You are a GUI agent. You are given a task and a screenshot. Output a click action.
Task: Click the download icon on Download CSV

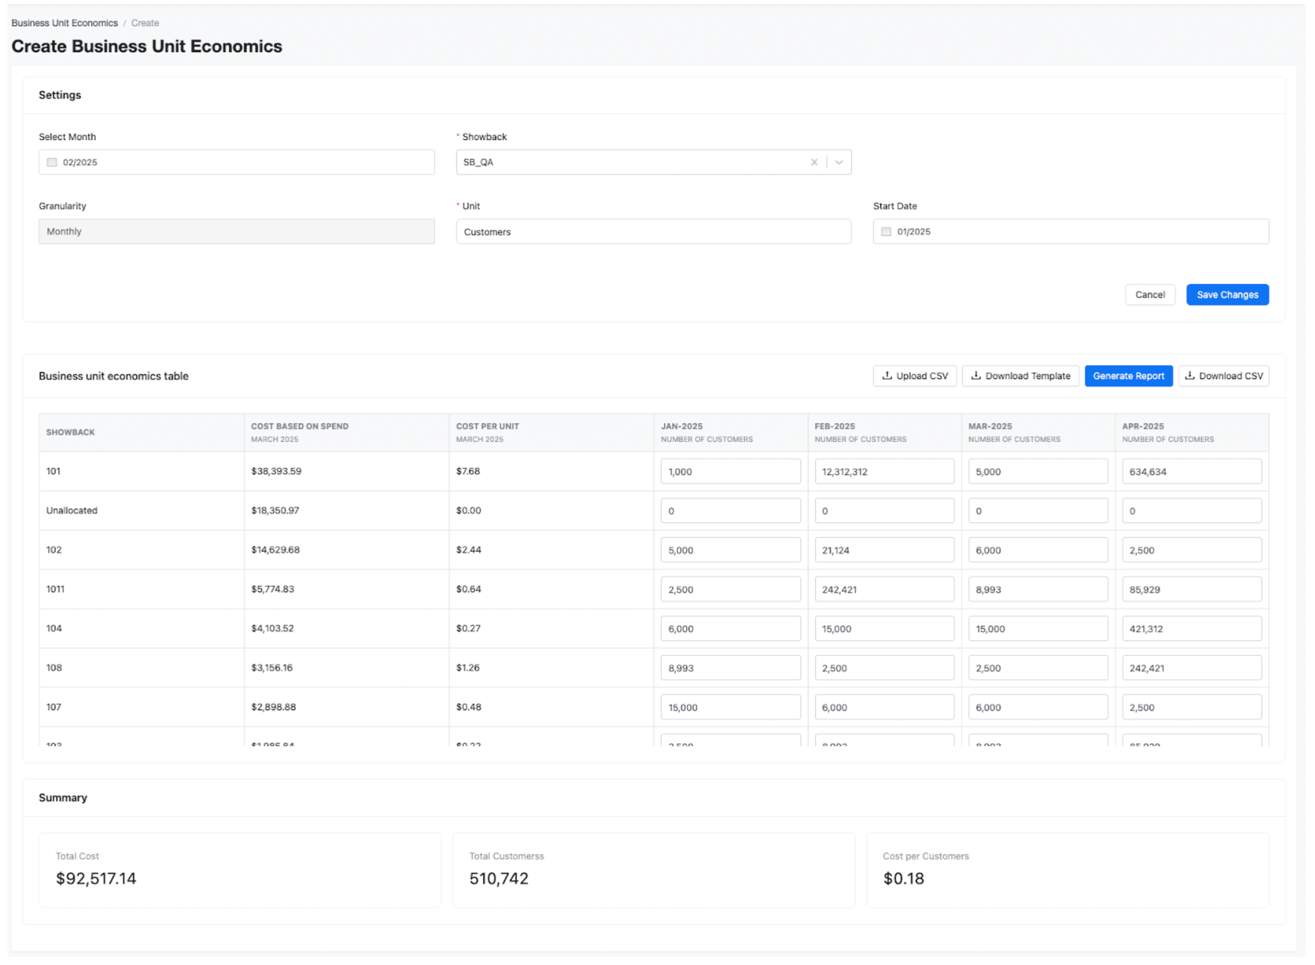[1190, 375]
